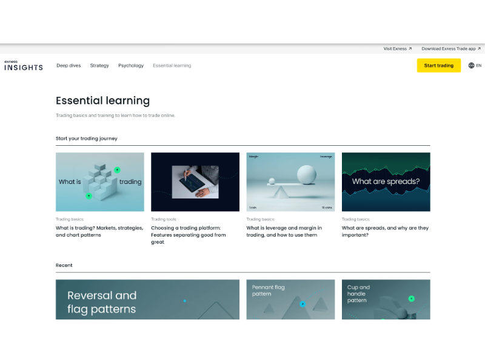Viewport: 485px width, 363px height.
Task: Click the Exness Insights logo
Action: point(24,65)
